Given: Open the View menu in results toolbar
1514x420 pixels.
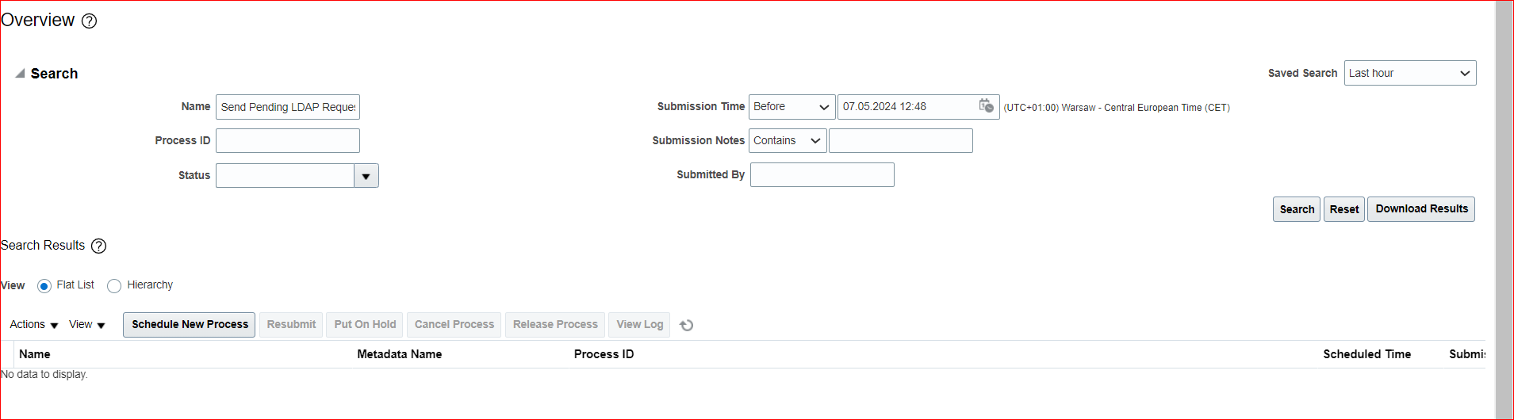Looking at the screenshot, I should pos(87,325).
